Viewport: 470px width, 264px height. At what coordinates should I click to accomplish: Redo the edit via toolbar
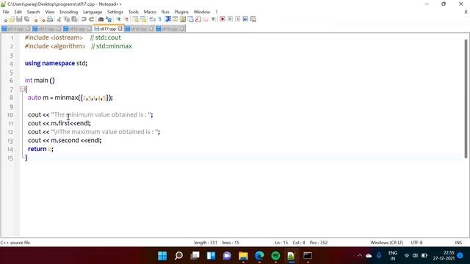(91, 20)
